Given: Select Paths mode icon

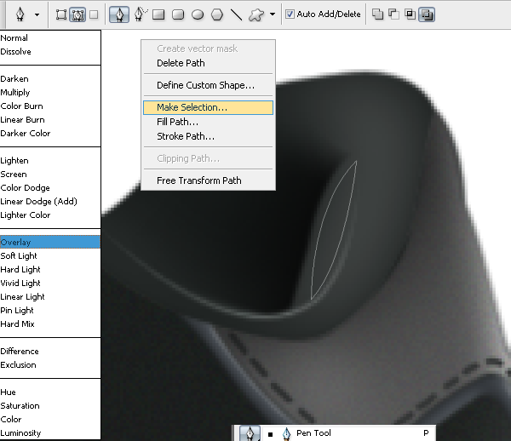Looking at the screenshot, I should coord(78,14).
